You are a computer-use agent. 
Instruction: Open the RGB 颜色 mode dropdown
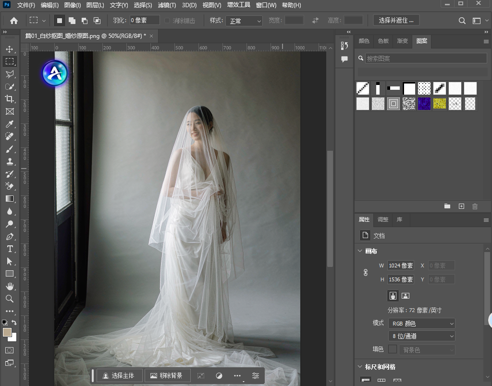pos(422,323)
